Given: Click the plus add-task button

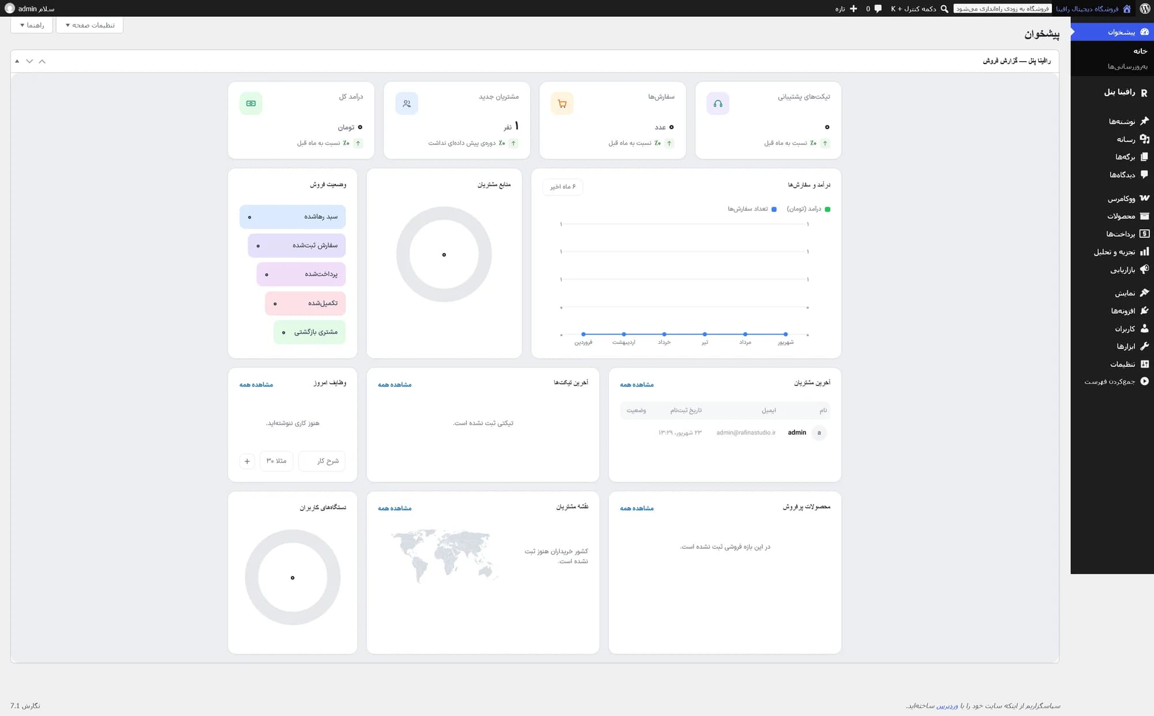Looking at the screenshot, I should pos(247,461).
